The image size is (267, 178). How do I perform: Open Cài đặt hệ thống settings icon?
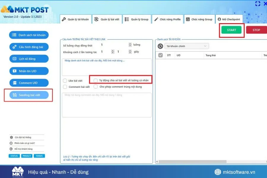pos(11,137)
